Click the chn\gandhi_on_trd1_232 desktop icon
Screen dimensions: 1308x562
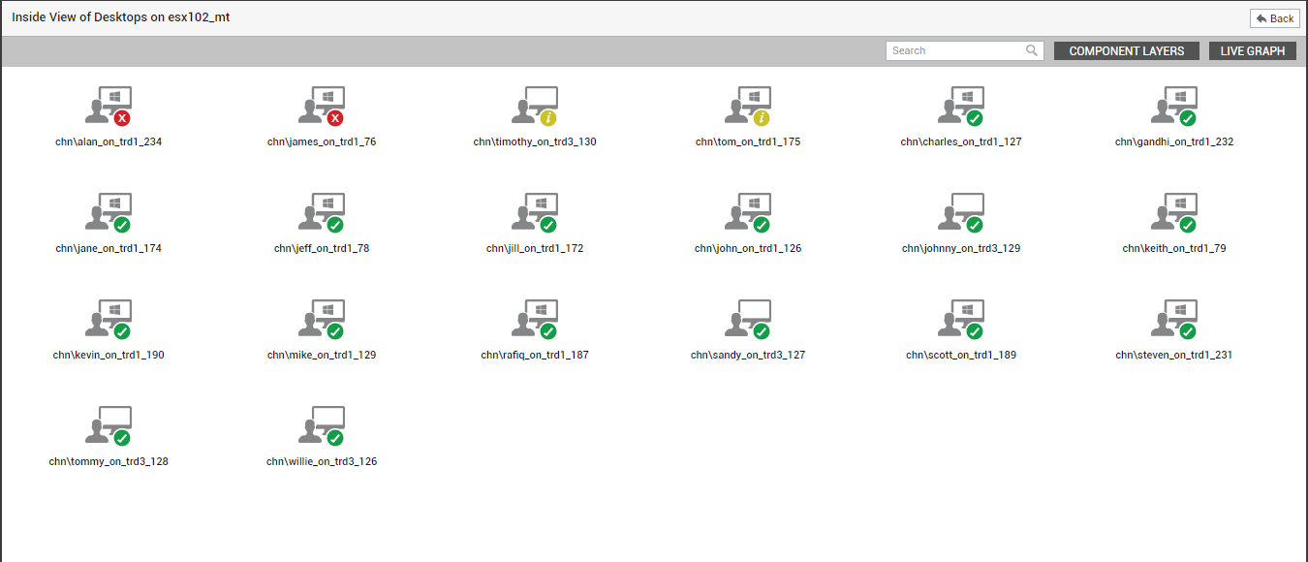1174,107
